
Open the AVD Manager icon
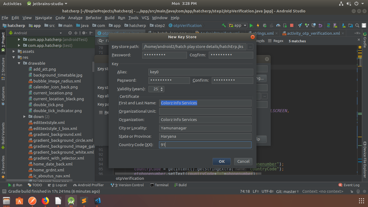pyautogui.click(x=335, y=25)
